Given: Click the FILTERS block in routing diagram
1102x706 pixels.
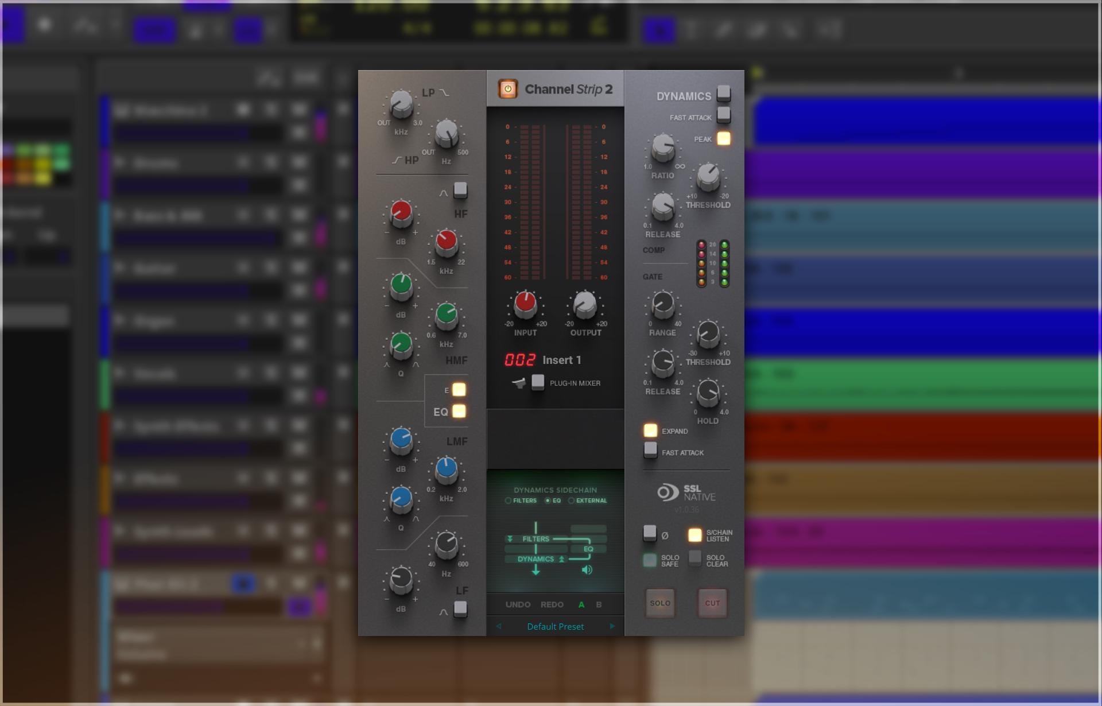Looking at the screenshot, I should 536,539.
